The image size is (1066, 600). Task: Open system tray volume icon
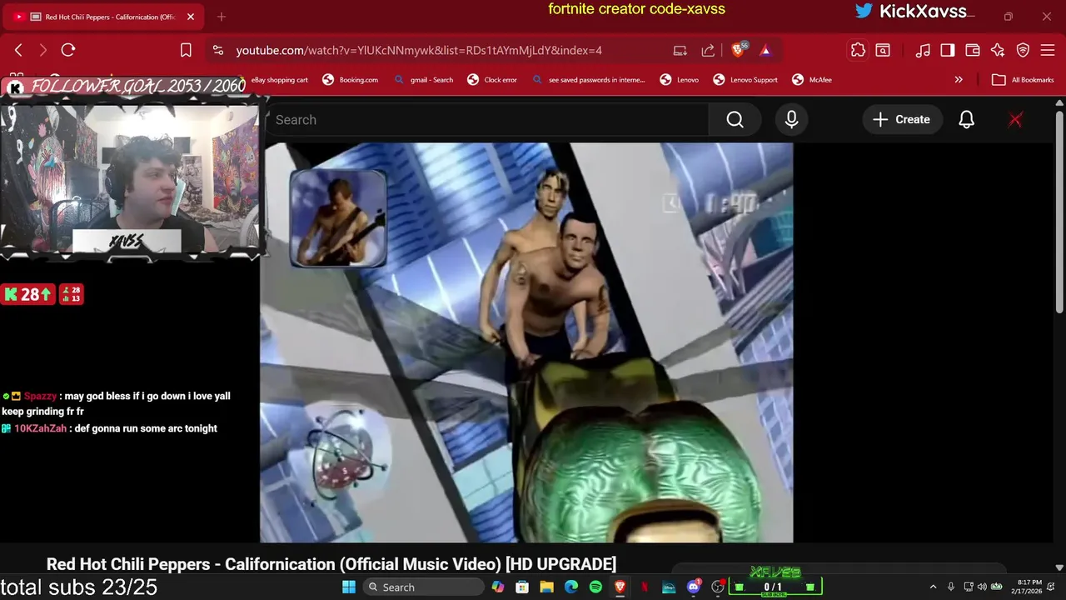[x=982, y=587]
